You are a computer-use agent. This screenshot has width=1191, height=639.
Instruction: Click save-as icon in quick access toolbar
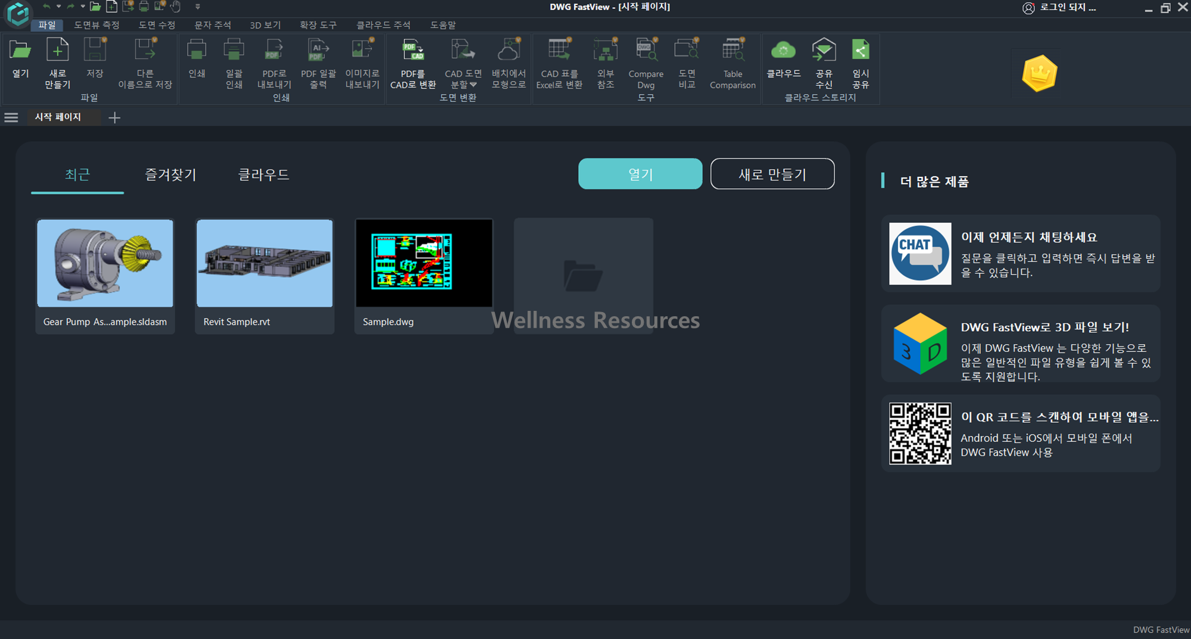[x=127, y=7]
